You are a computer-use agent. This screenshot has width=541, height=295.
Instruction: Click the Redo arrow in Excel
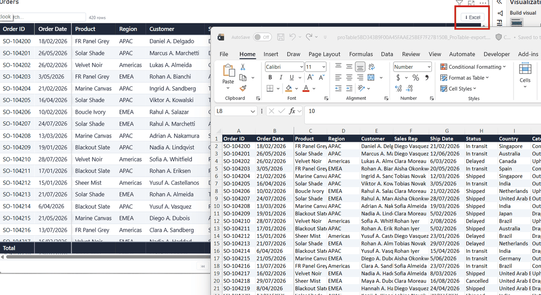309,37
